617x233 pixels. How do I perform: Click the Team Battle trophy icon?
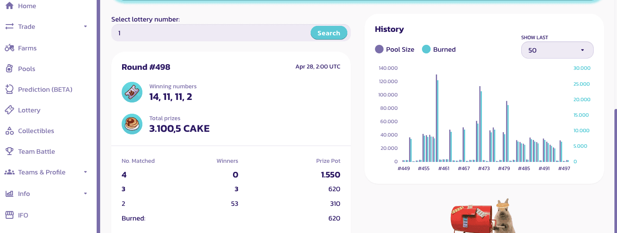pos(9,151)
